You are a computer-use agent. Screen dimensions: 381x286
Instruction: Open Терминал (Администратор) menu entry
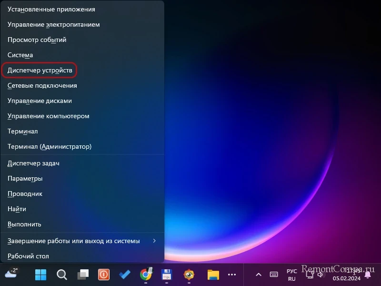50,146
